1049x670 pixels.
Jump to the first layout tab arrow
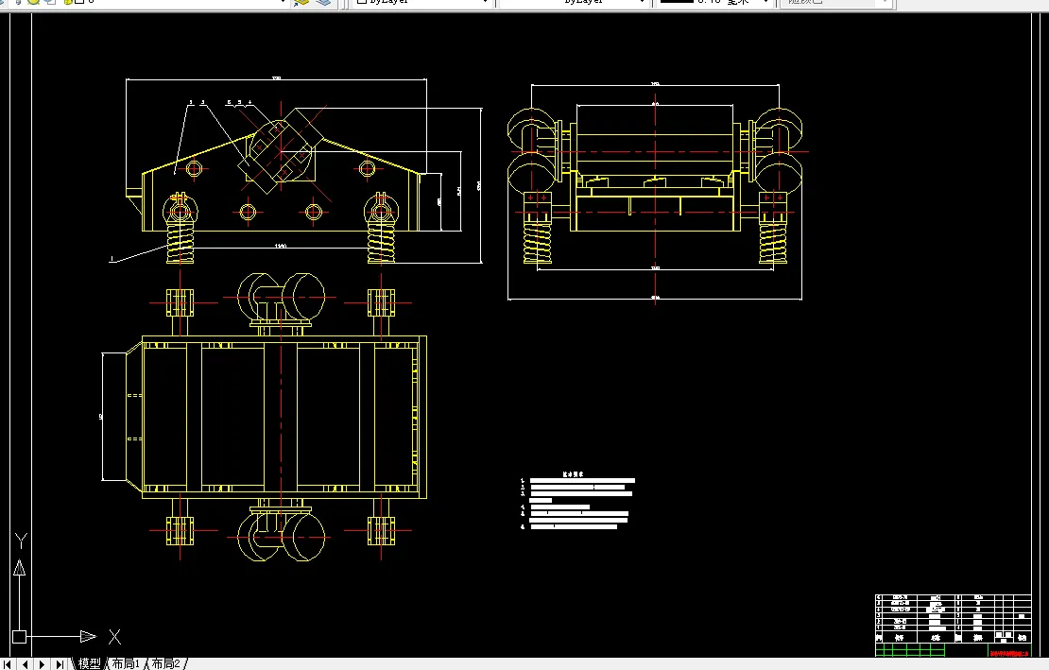click(x=8, y=664)
